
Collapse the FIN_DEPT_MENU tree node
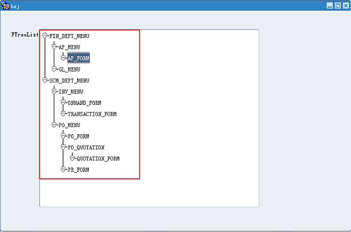45,35
